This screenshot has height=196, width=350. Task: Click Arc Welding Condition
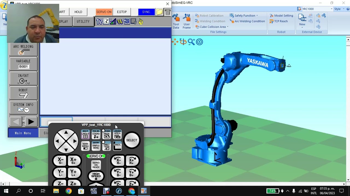point(247,21)
